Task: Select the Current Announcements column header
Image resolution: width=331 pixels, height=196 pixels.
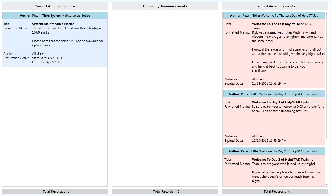Action: [55, 6]
